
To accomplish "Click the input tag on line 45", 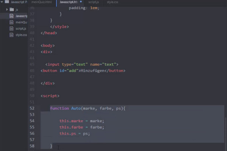I will 82,64.
